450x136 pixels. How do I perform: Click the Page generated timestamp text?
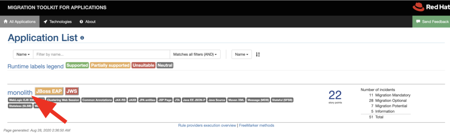(x=37, y=130)
